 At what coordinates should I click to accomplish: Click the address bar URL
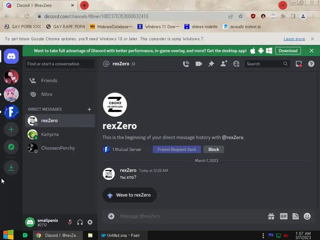point(96,16)
